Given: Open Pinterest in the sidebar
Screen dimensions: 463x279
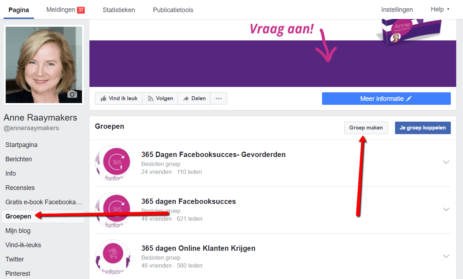Looking at the screenshot, I should click(18, 274).
